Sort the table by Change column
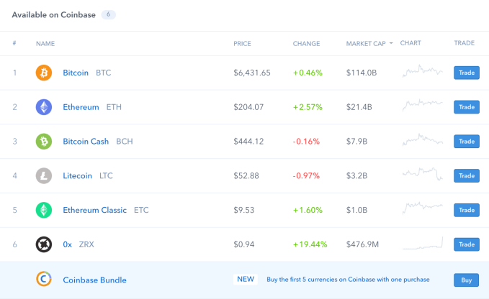Image resolution: width=489 pixels, height=299 pixels. (306, 44)
